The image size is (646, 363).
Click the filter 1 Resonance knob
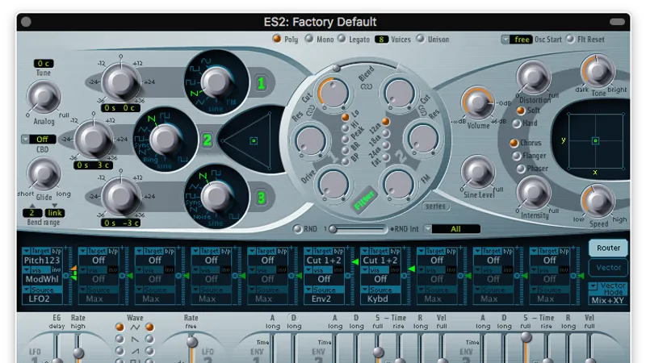point(310,140)
